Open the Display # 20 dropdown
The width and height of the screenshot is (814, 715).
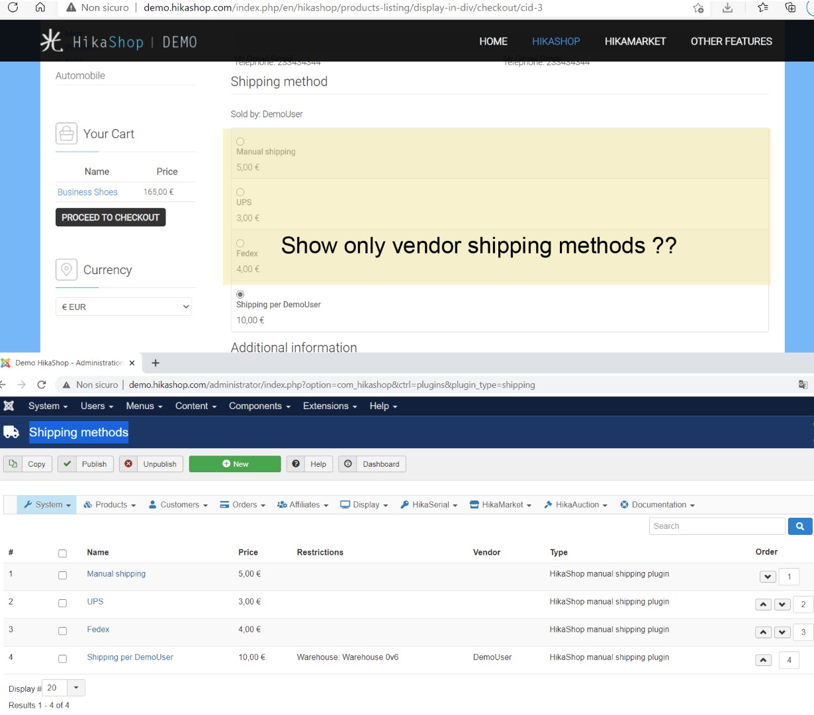(64, 688)
